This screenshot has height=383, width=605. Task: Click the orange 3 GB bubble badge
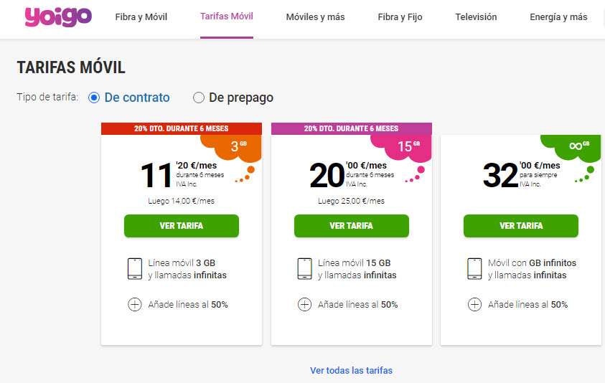coord(233,148)
